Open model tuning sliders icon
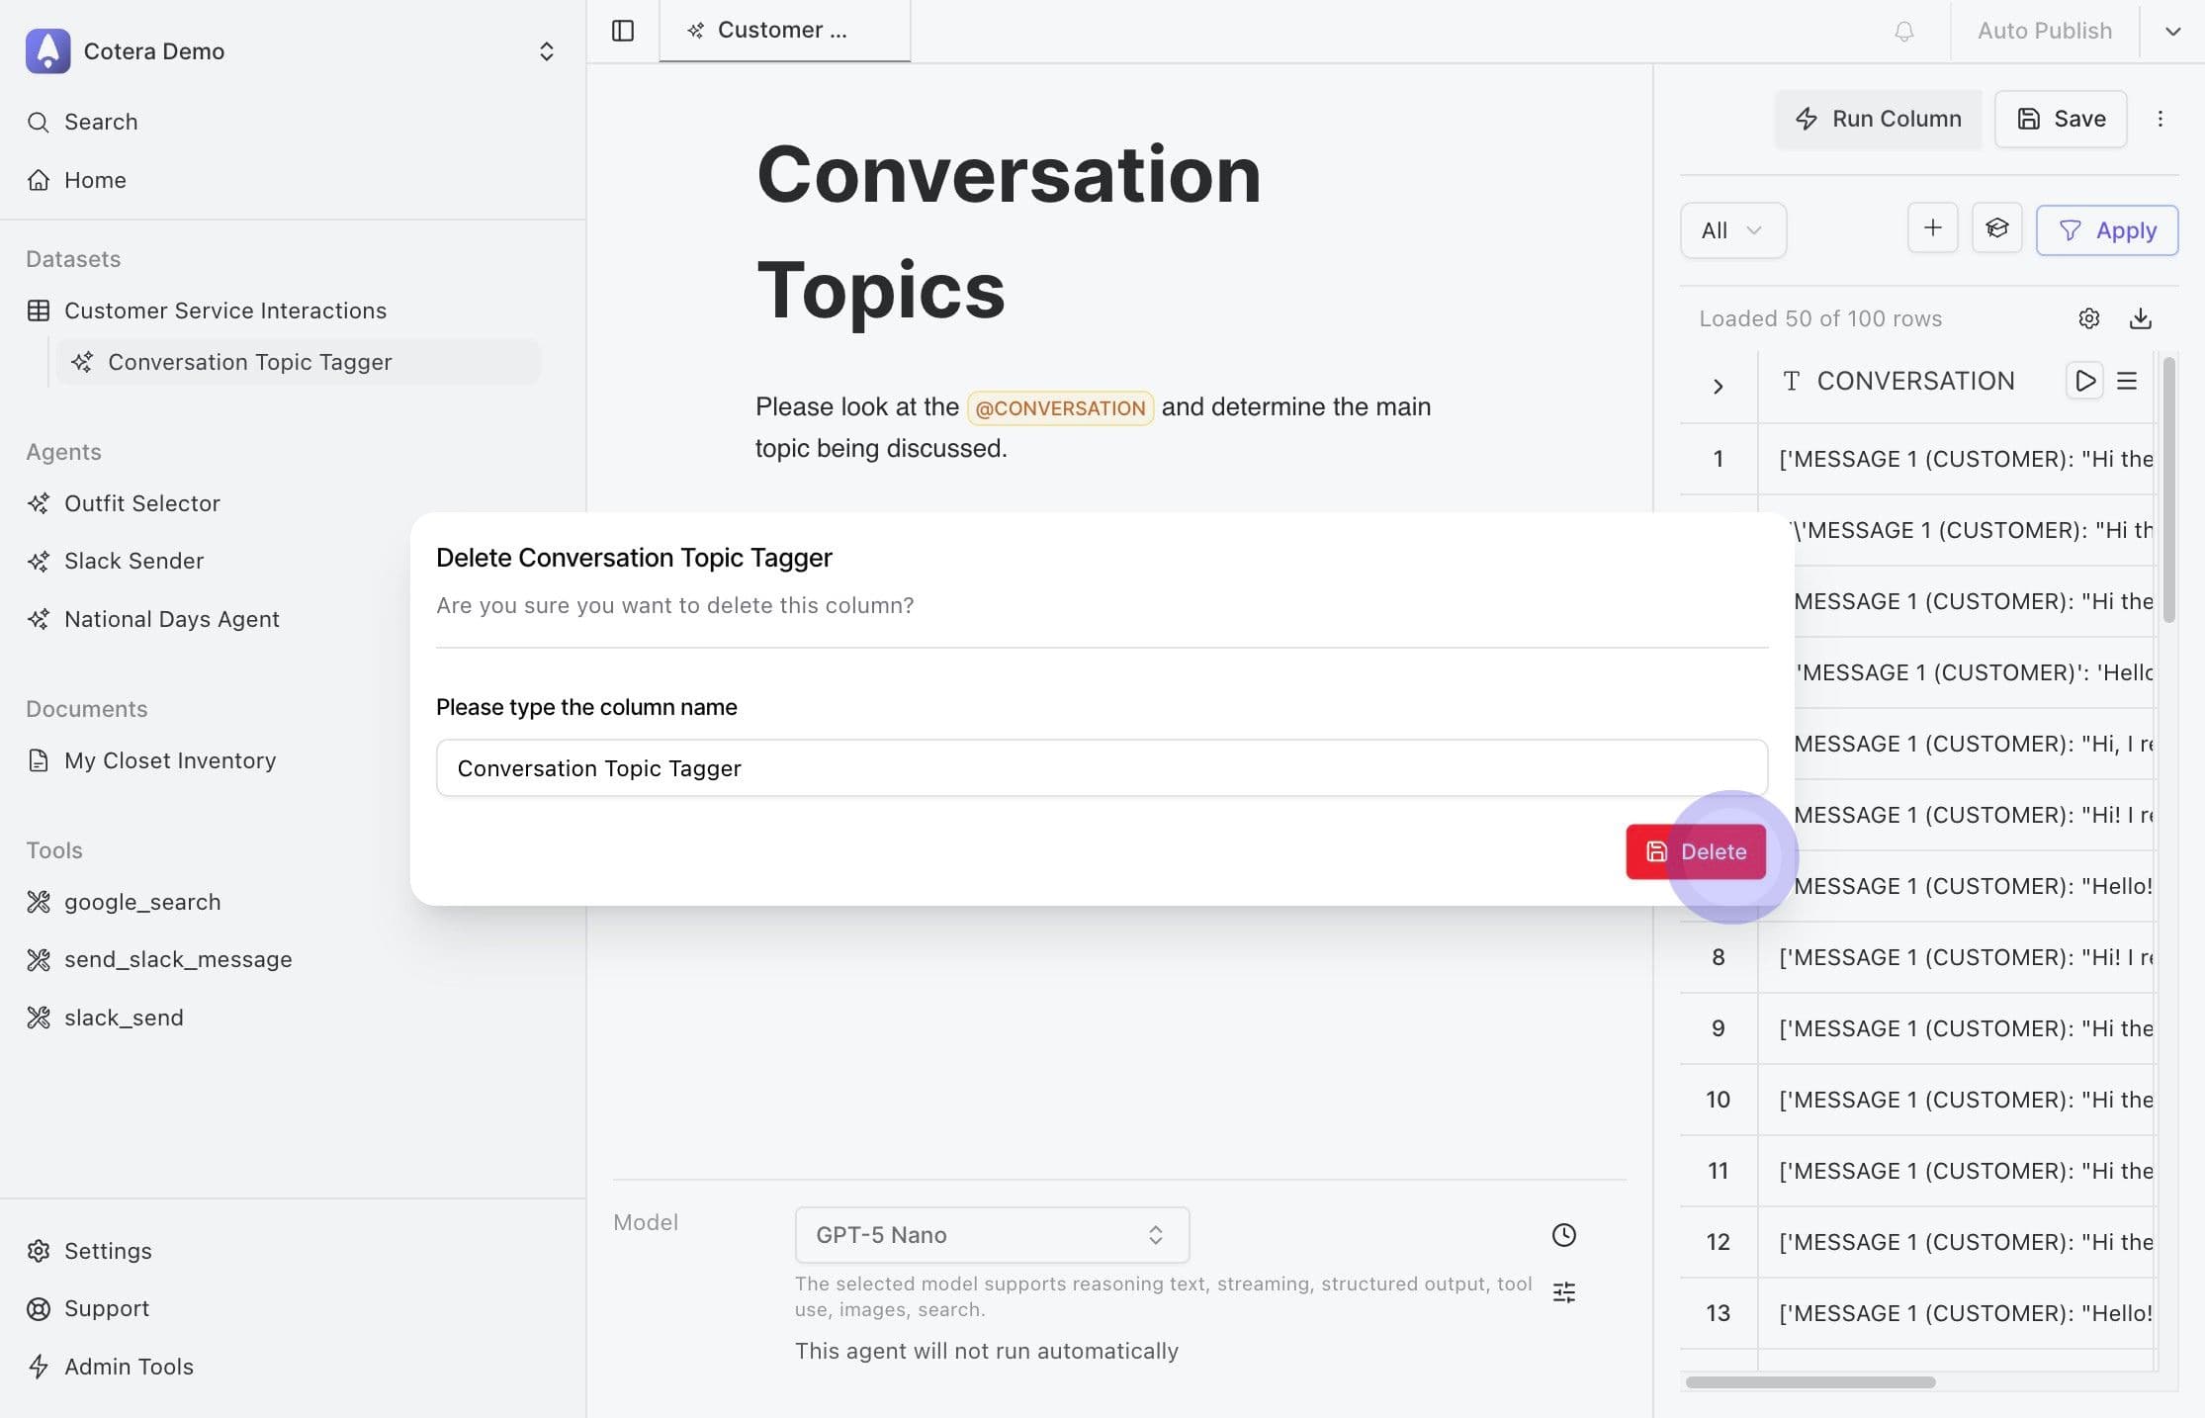The image size is (2205, 1418). click(x=1563, y=1292)
